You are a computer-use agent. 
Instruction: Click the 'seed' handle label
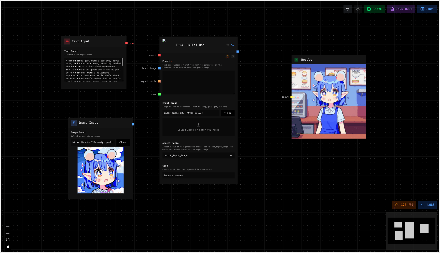tap(154, 94)
